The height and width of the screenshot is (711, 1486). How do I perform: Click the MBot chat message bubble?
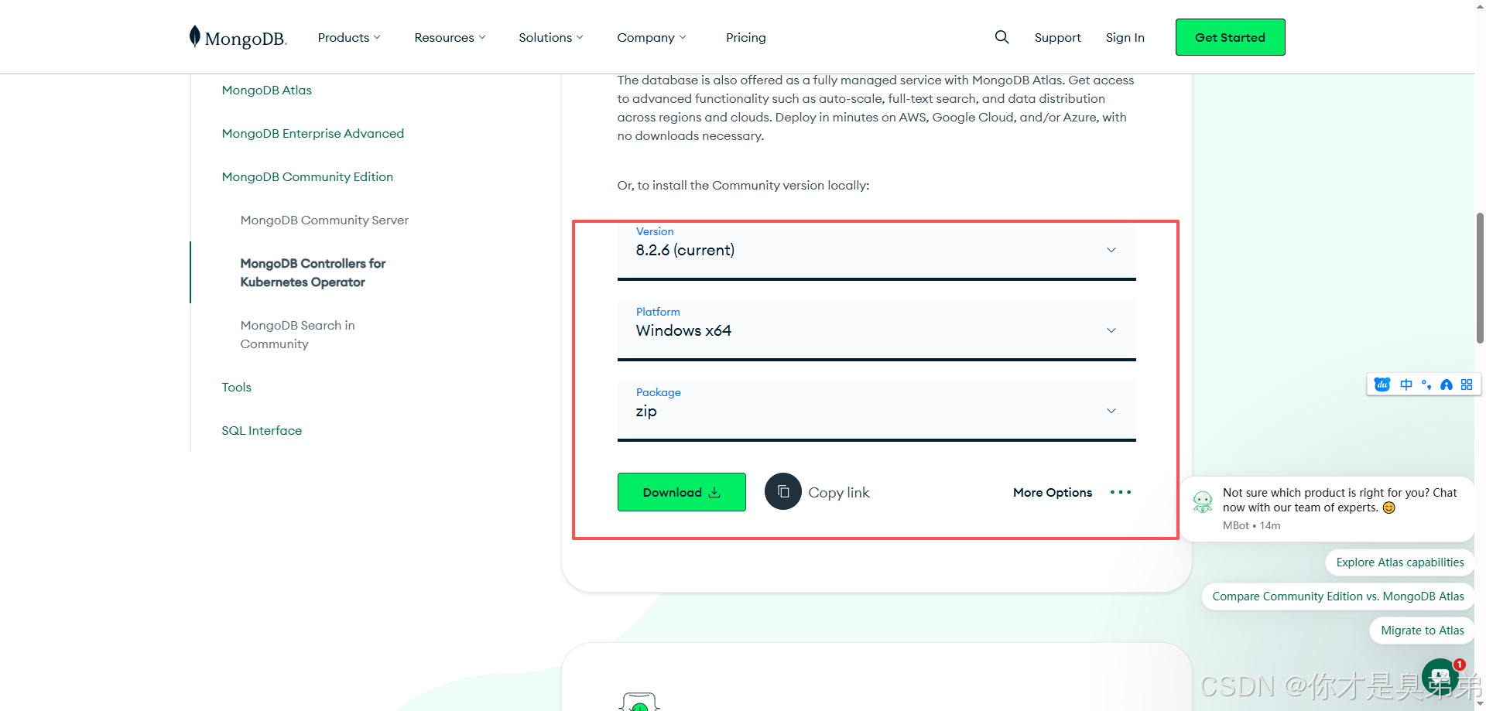tap(1328, 508)
